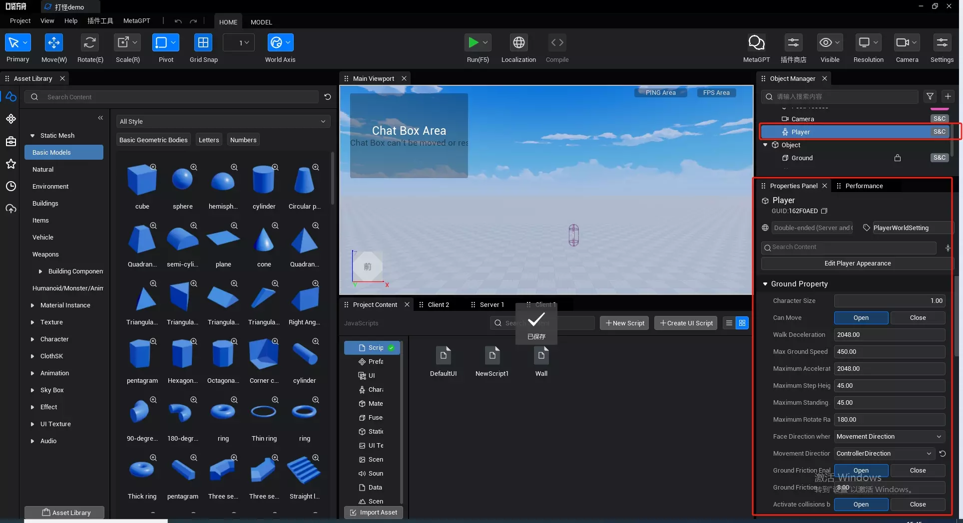Open the View menu
The width and height of the screenshot is (963, 523).
click(x=47, y=21)
